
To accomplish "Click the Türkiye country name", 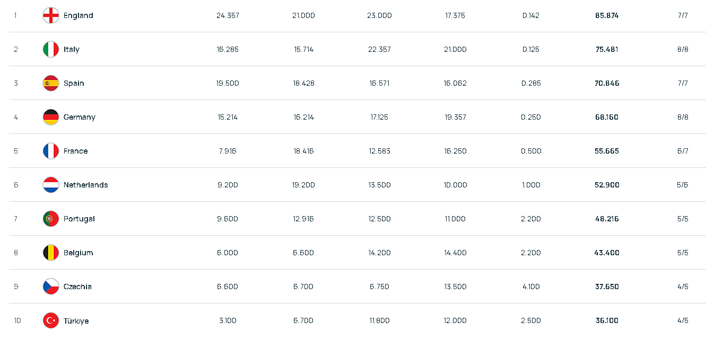I will click(x=76, y=321).
